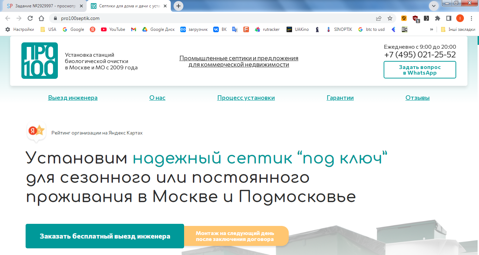Share this page via the share icon
This screenshot has width=479, height=255.
tap(379, 18)
